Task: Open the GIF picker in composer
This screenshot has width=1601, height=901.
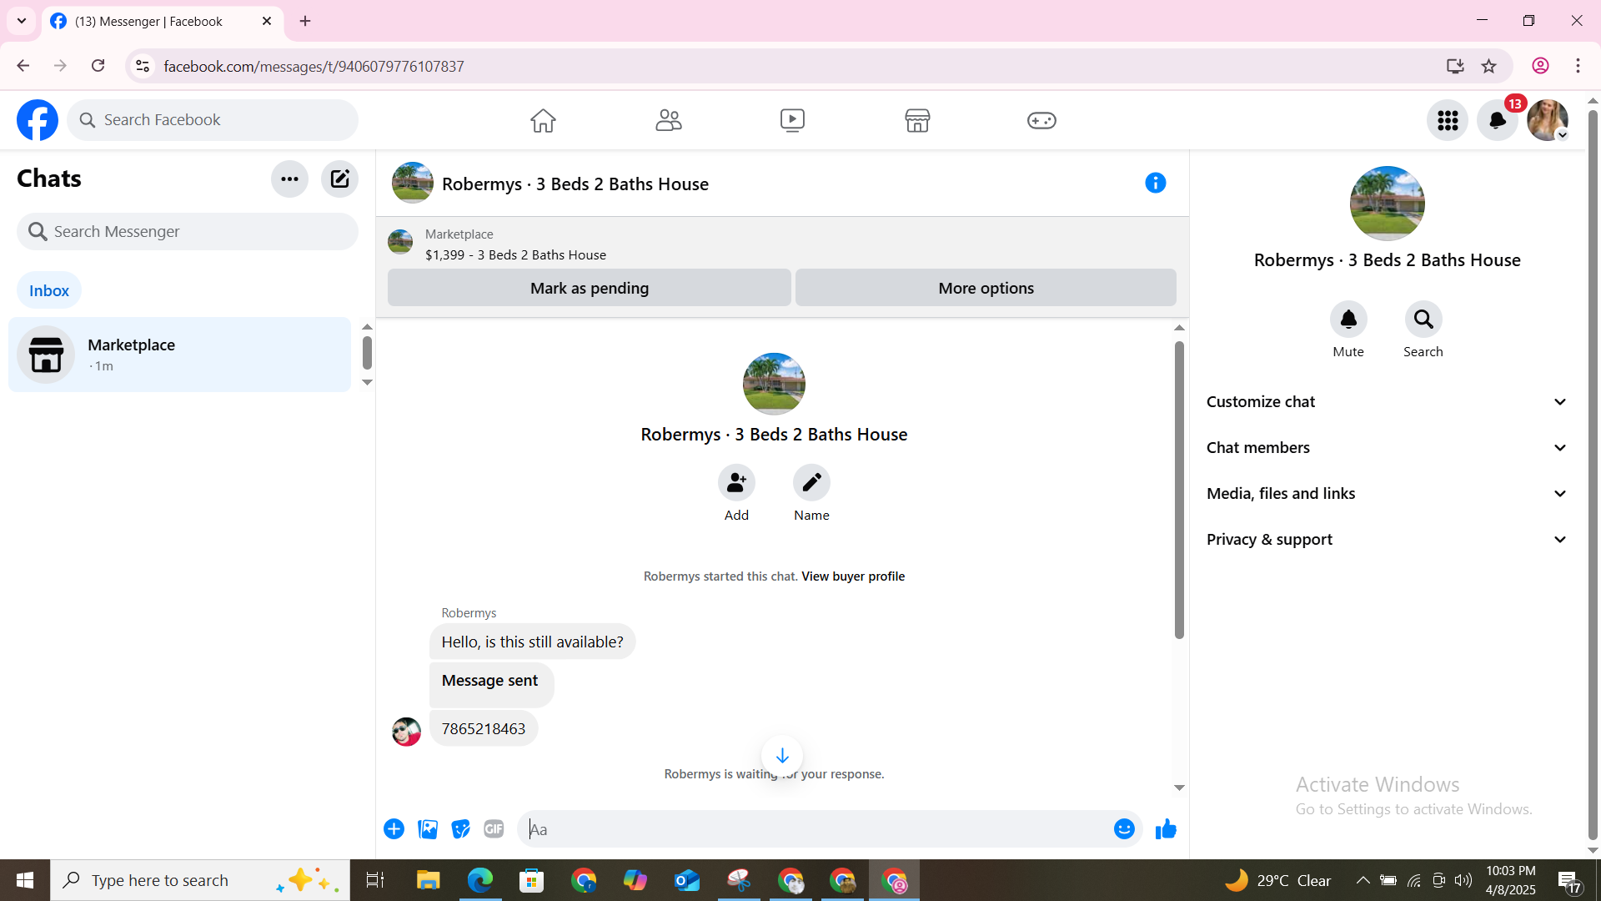Action: [x=494, y=829]
